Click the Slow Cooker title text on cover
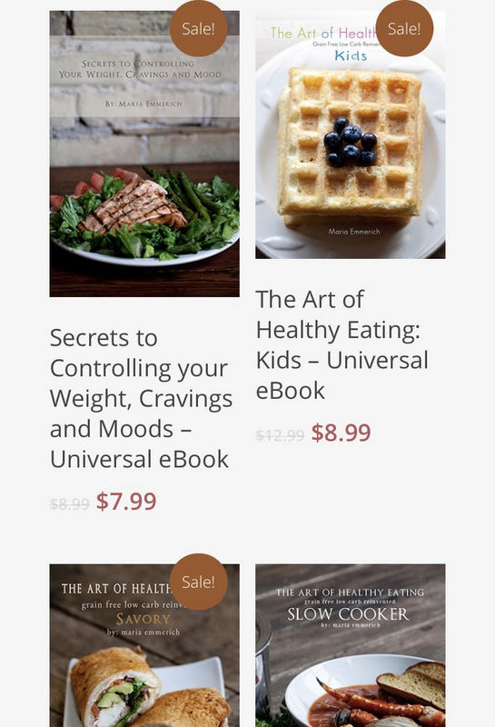The image size is (495, 727). point(348,614)
